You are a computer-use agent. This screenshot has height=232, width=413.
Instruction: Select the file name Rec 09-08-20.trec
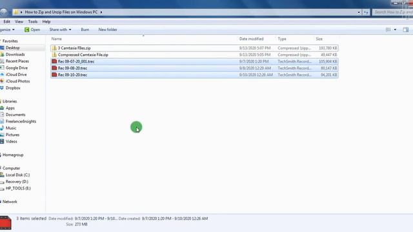tap(72, 68)
